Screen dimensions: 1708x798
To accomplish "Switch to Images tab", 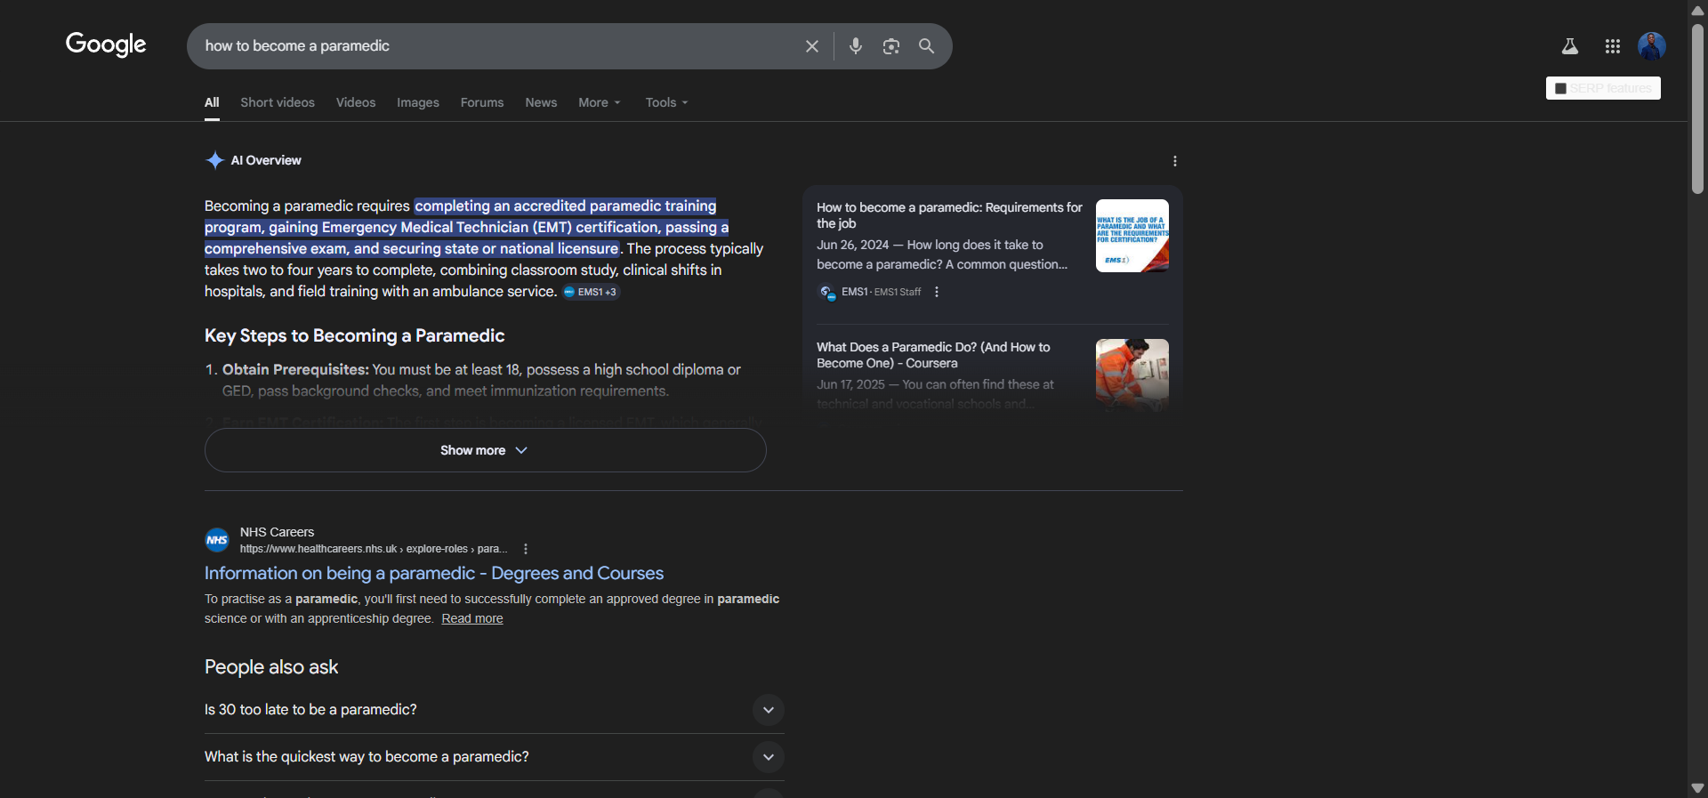I will point(418,102).
